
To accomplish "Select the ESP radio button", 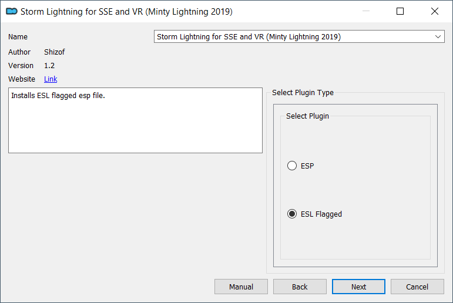I will pyautogui.click(x=292, y=166).
